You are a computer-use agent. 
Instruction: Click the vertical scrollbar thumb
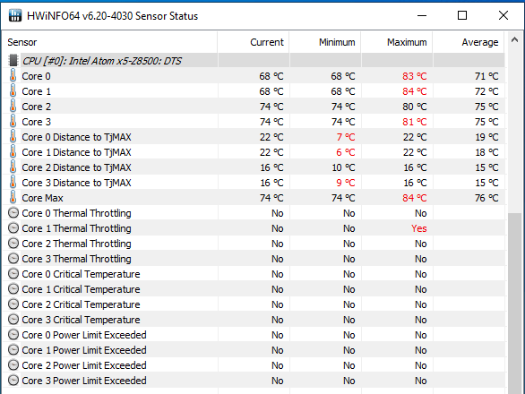pos(514,303)
